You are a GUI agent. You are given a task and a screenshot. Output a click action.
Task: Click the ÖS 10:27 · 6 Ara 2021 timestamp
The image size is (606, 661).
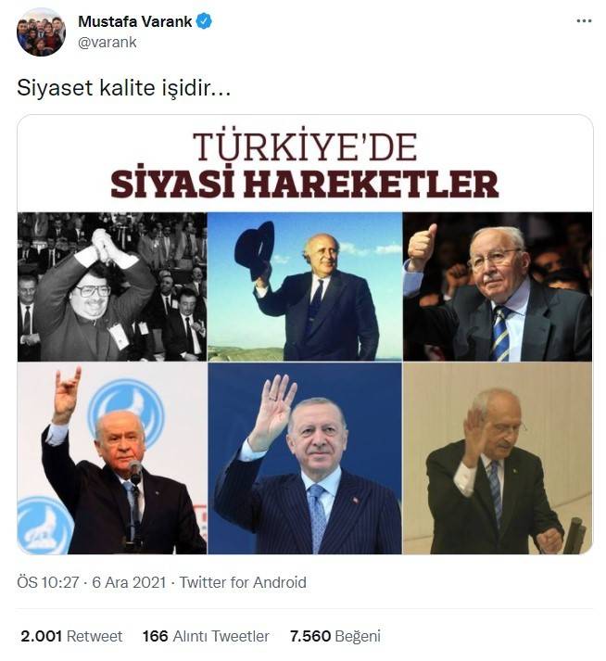pyautogui.click(x=92, y=582)
